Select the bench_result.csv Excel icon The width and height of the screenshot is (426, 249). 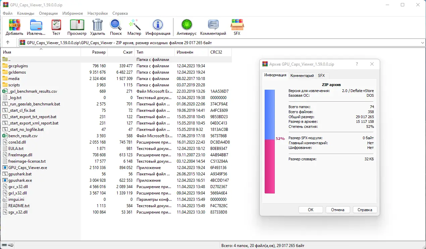point(5,136)
